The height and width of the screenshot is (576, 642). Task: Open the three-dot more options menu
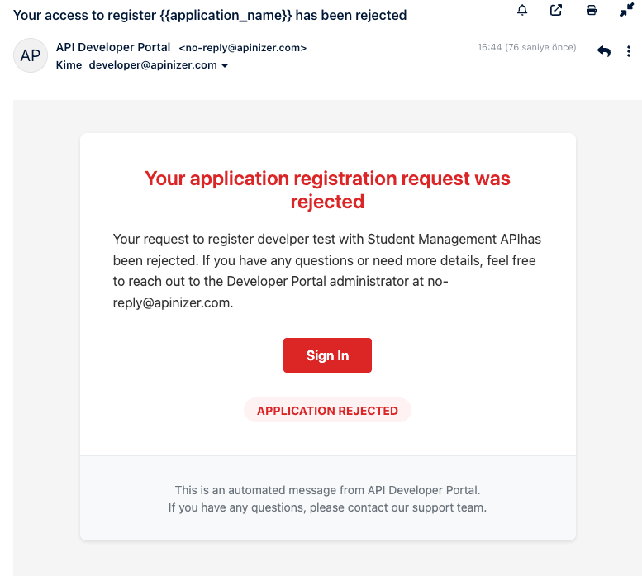pos(630,51)
